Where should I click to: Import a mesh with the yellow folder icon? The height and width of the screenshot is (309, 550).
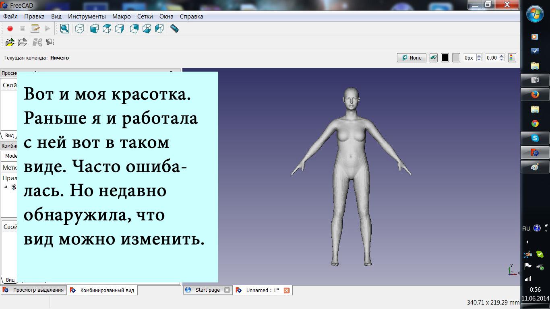click(10, 42)
